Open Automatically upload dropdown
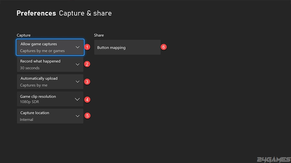This screenshot has height=163, width=291. (50, 82)
